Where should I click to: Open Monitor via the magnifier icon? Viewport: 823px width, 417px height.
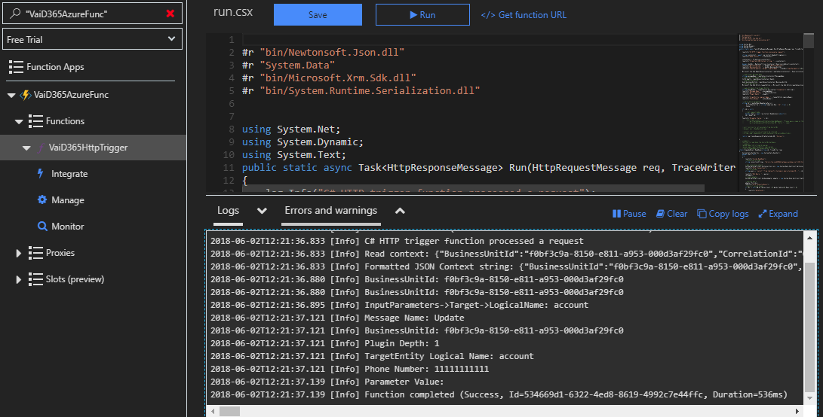click(42, 227)
